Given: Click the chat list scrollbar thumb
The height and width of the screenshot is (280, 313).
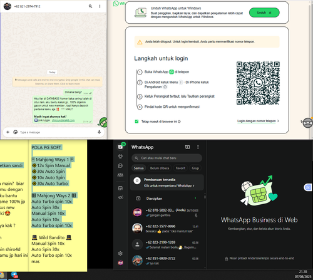Looking at the screenshot, I should click(205, 197).
